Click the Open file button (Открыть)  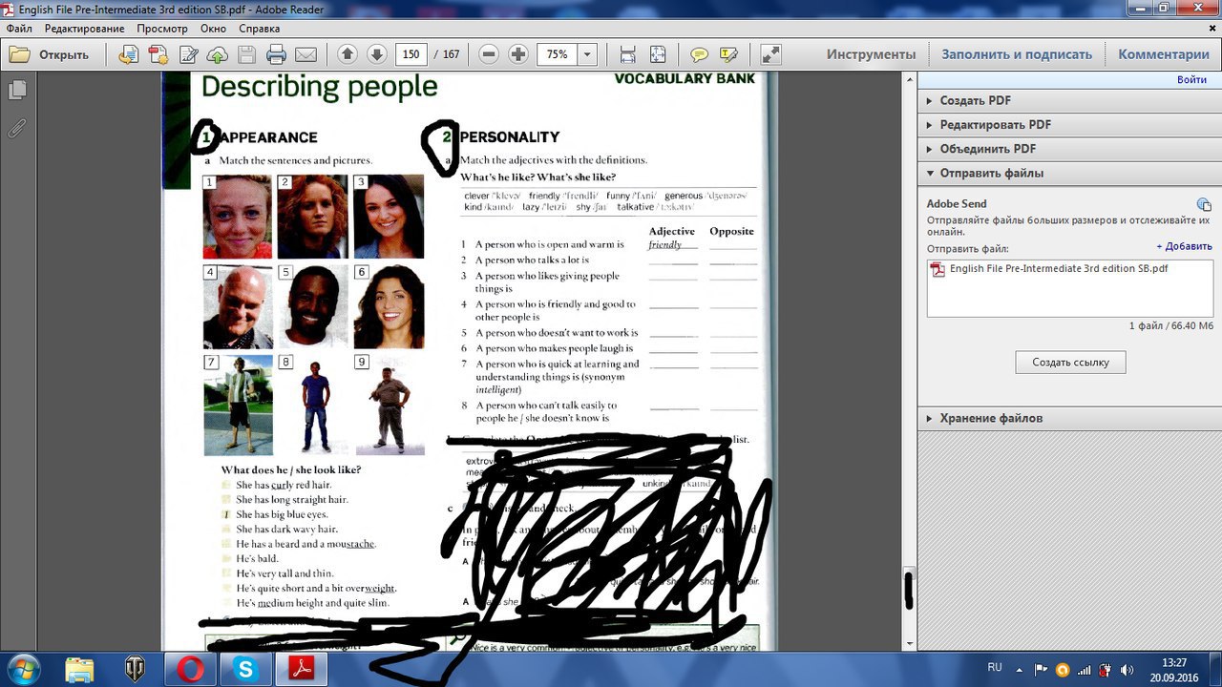pyautogui.click(x=50, y=54)
